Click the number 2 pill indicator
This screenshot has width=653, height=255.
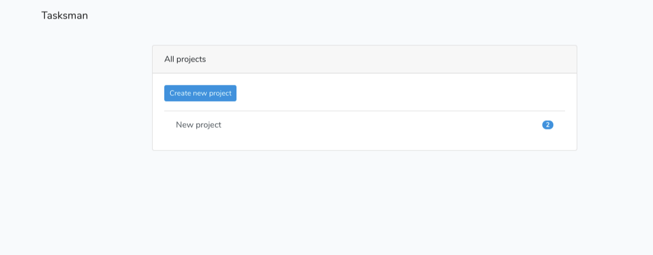(x=548, y=124)
